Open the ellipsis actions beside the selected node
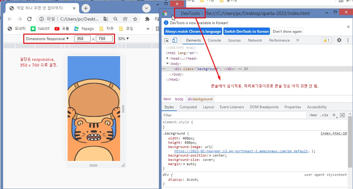The image size is (353, 189). click(164, 69)
